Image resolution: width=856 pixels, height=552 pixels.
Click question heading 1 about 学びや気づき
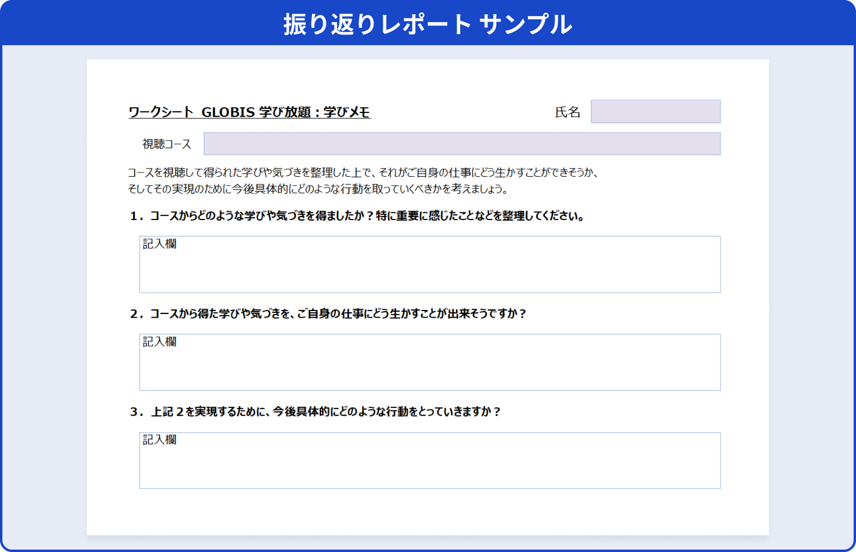pyautogui.click(x=355, y=217)
